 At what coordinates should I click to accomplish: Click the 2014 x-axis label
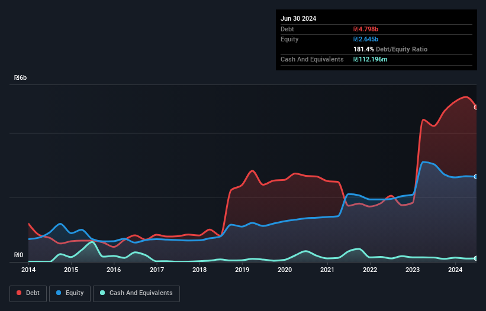click(x=28, y=270)
